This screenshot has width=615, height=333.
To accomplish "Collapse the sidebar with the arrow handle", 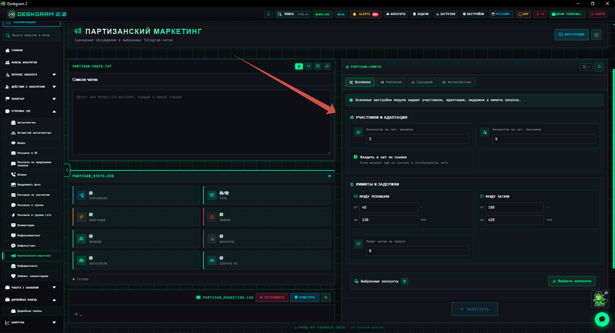I will click(67, 170).
